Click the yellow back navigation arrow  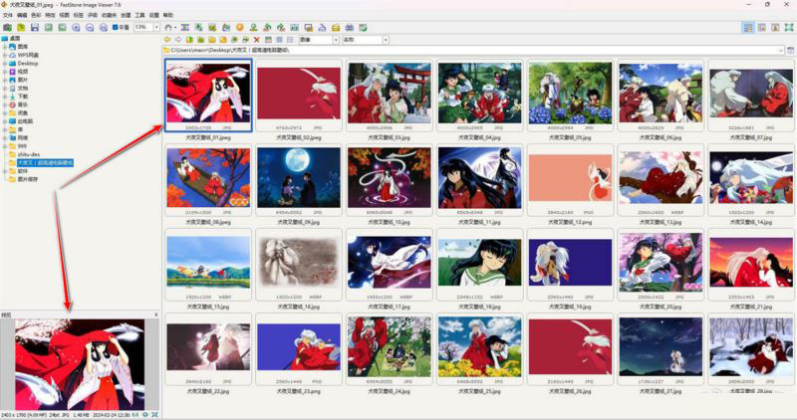coord(167,40)
